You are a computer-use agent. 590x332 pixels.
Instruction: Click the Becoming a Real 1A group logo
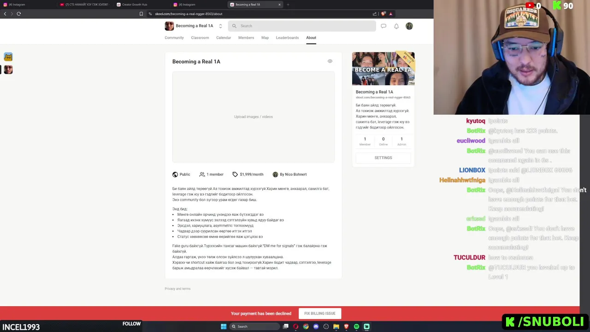tap(169, 26)
